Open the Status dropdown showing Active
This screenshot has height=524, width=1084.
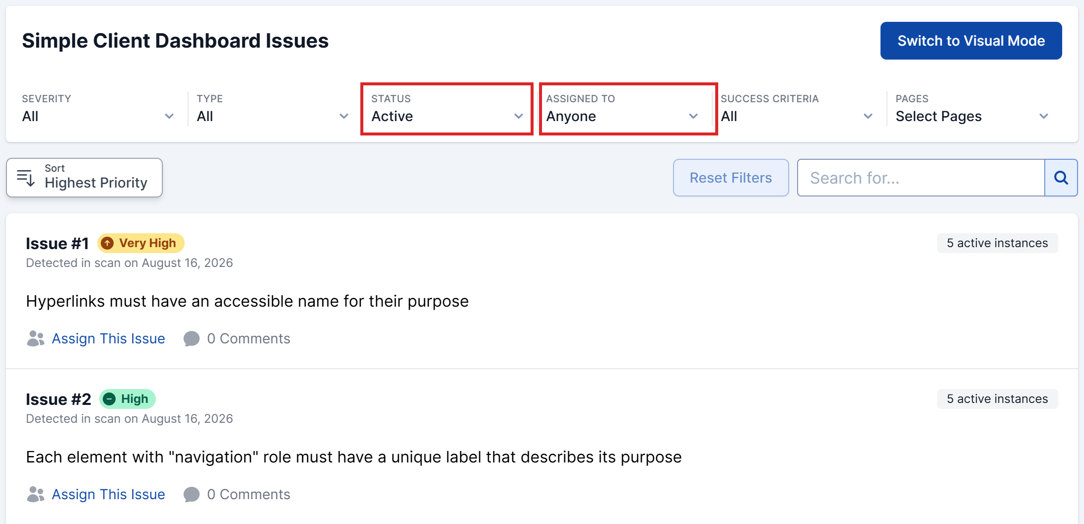447,109
